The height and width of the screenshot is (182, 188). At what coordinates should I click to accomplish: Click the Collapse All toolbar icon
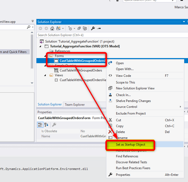pos(79,28)
